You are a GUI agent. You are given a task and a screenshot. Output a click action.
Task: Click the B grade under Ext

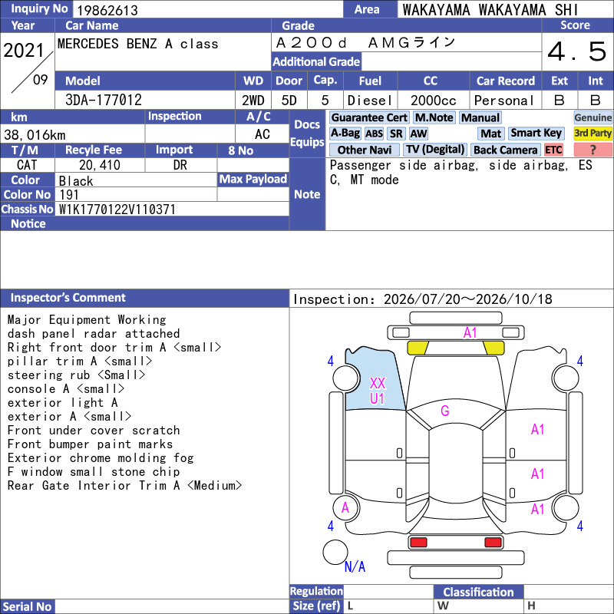[x=560, y=101]
